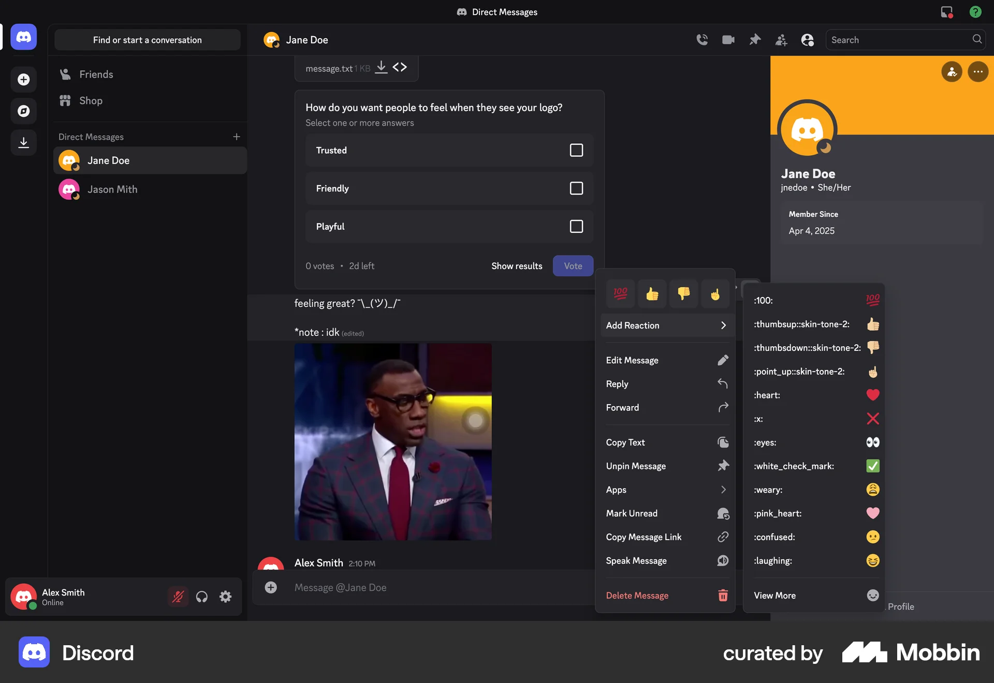
Task: Open View More emoji picker
Action: pyautogui.click(x=814, y=595)
